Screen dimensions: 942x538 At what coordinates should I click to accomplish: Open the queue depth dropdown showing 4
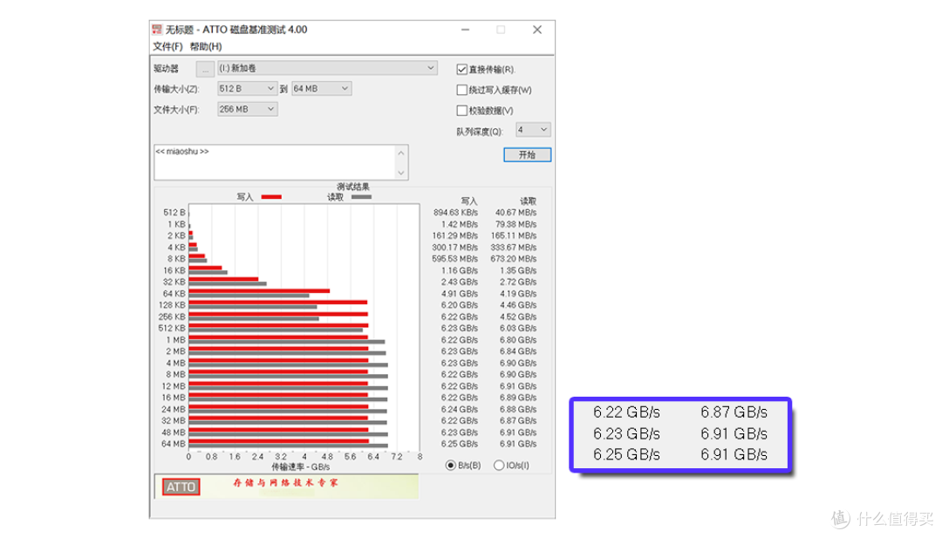[x=533, y=130]
